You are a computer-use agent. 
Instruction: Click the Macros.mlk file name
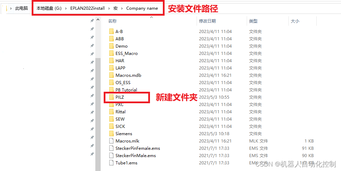127,141
